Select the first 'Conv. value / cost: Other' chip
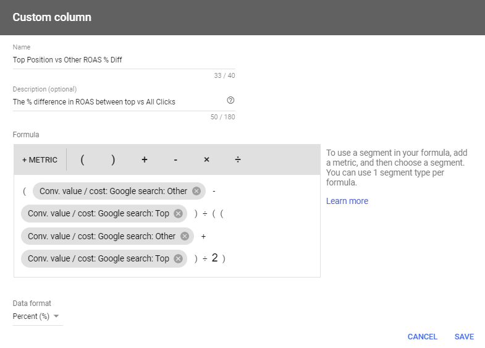Image resolution: width=485 pixels, height=348 pixels. coord(113,191)
